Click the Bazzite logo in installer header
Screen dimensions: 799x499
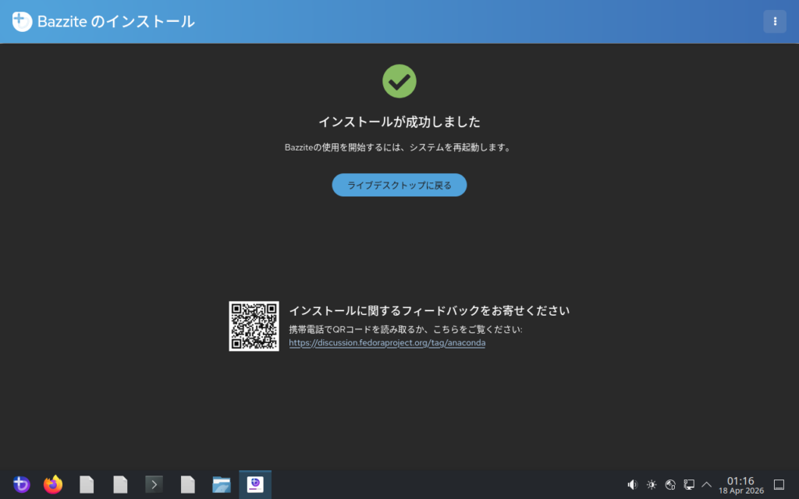[x=22, y=22]
